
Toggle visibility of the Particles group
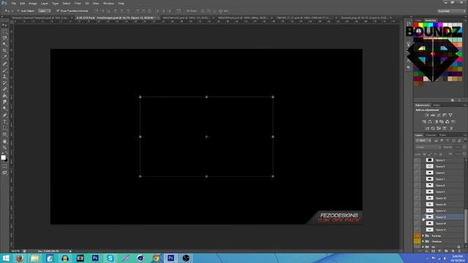418,236
